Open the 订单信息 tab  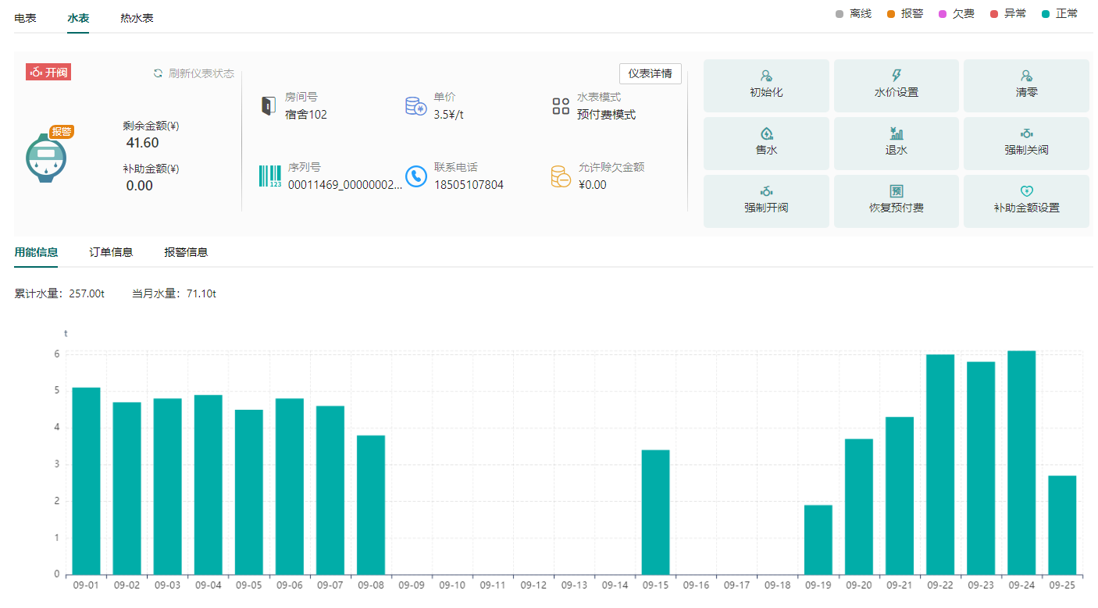click(111, 252)
